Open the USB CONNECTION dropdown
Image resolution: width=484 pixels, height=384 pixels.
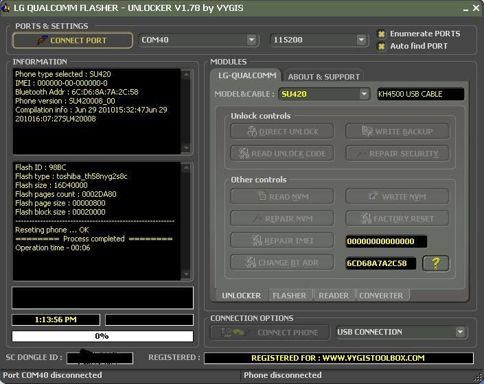point(460,332)
